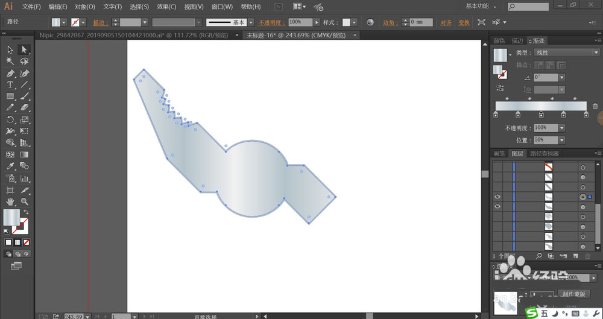Open stroke color dropdown in control bar
603x319 pixels.
pyautogui.click(x=83, y=22)
